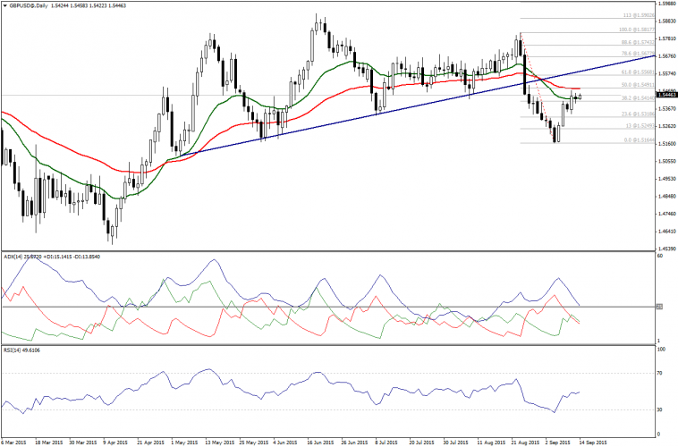Viewport: 678px width, 447px height.
Task: Click the 26 Jun 2015 date label
Action: [x=354, y=443]
